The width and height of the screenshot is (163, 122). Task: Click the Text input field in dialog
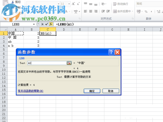47,63
